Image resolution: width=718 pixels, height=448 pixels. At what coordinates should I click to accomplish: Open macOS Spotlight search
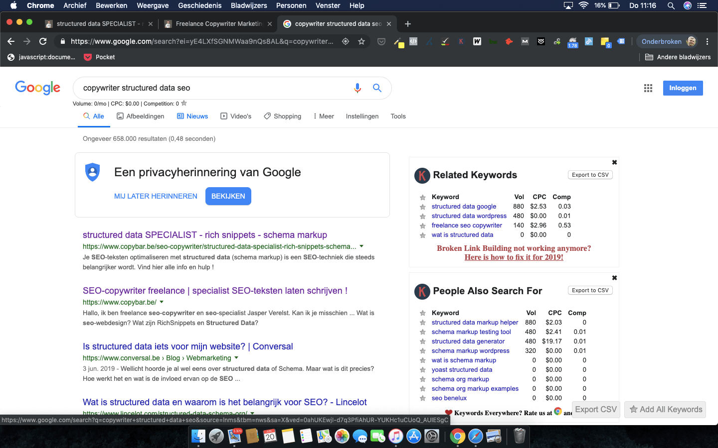coord(671,5)
